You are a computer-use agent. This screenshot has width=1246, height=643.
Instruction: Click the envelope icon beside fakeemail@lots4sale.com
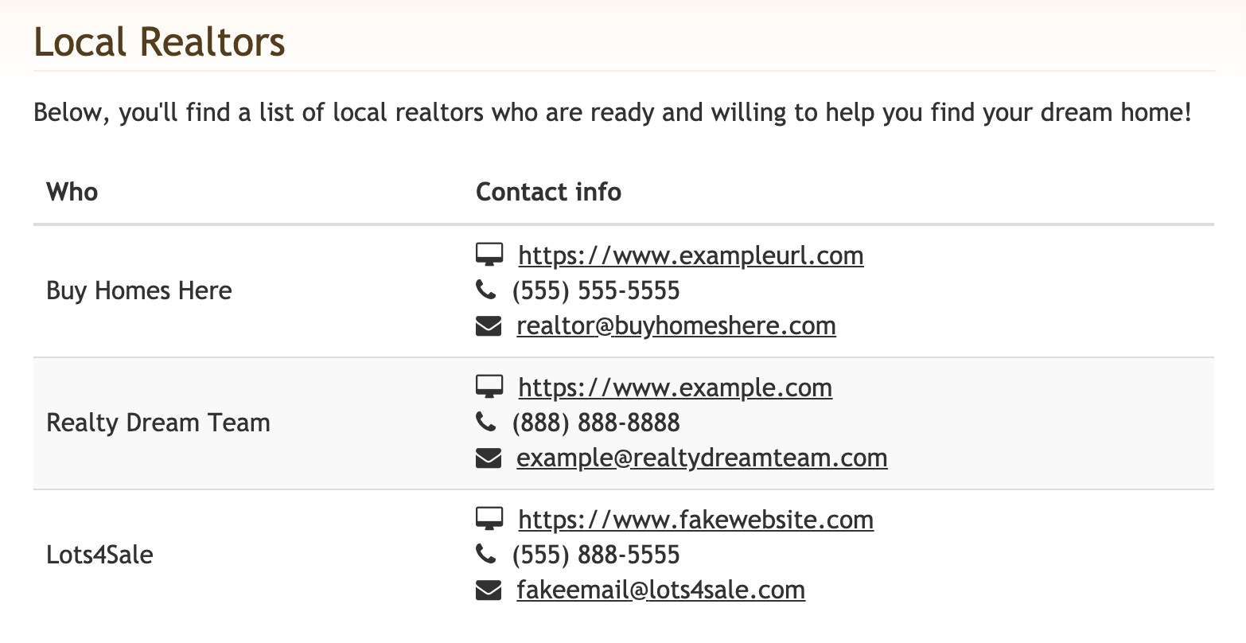pyautogui.click(x=489, y=590)
